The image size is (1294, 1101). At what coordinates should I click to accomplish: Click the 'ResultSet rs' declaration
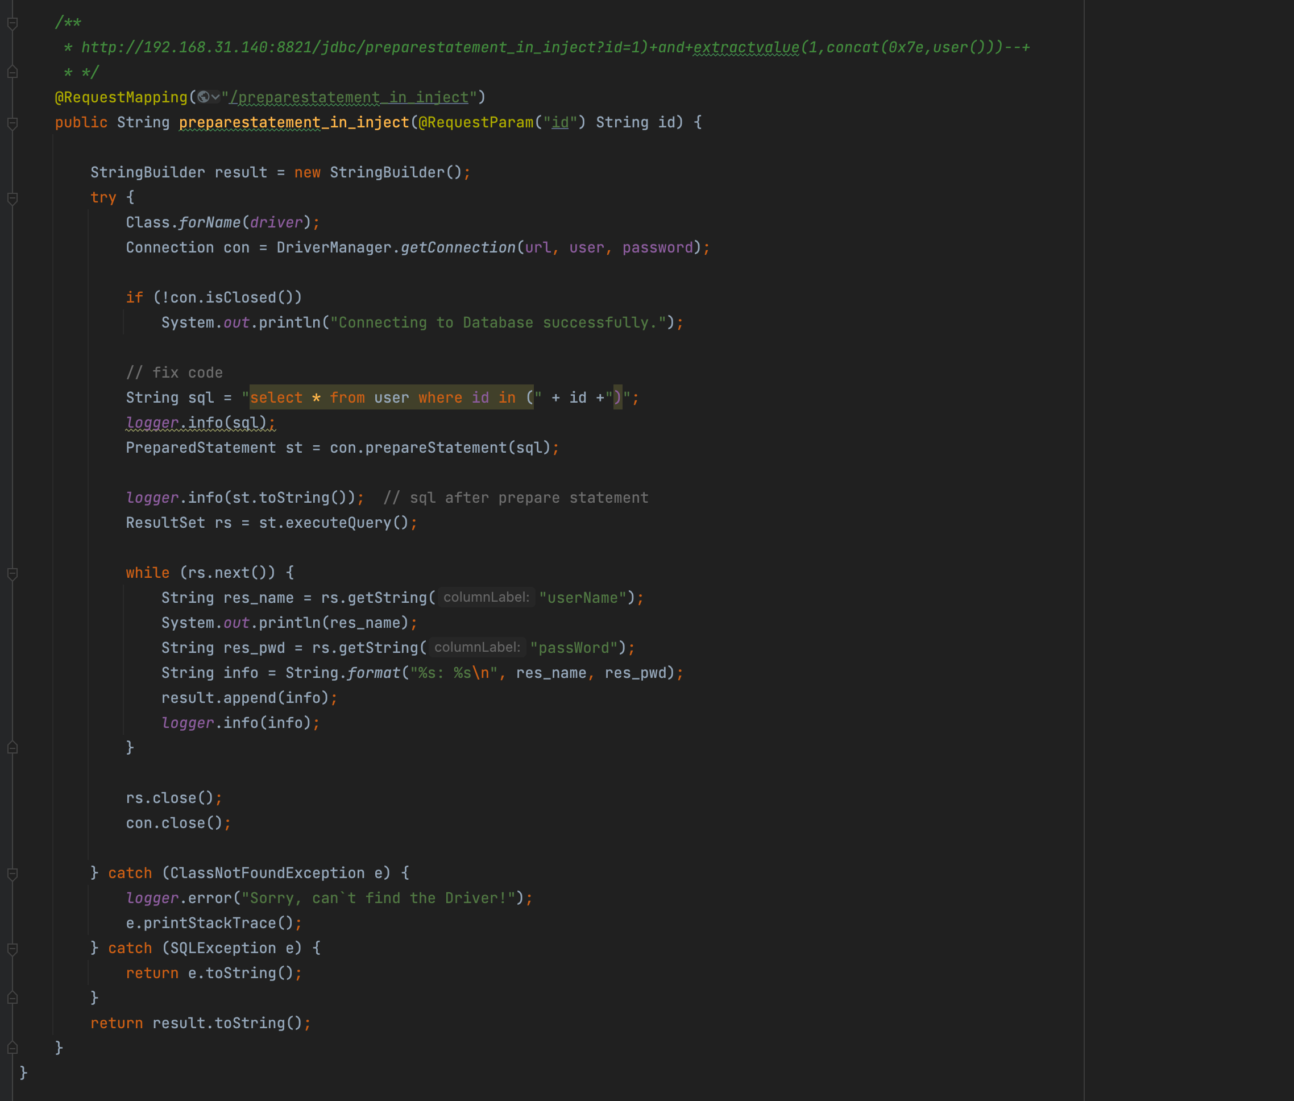point(179,523)
